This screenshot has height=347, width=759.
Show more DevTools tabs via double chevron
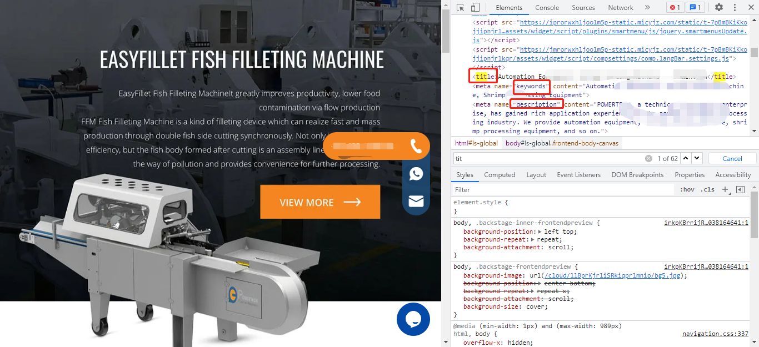[647, 7]
